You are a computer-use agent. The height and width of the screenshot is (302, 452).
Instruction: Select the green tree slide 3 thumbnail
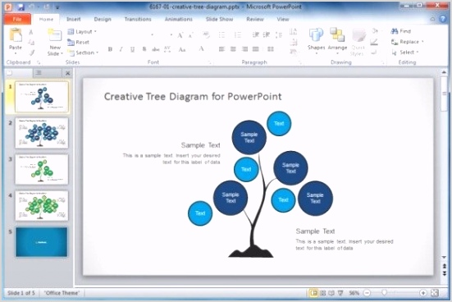pyautogui.click(x=42, y=169)
